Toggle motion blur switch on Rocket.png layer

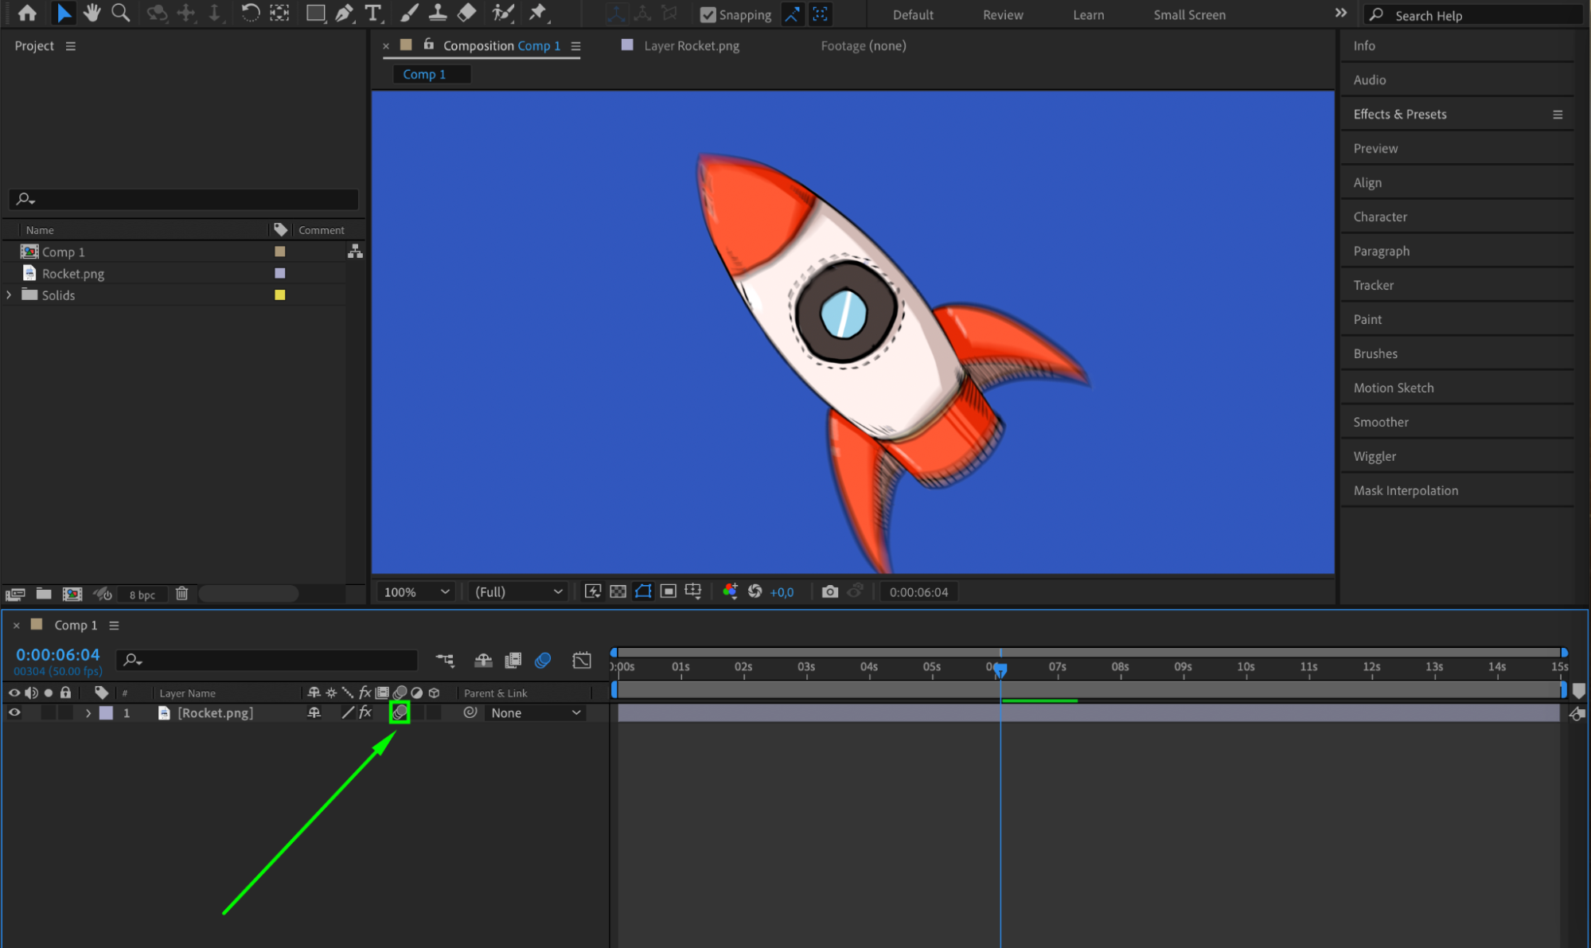pyautogui.click(x=400, y=712)
